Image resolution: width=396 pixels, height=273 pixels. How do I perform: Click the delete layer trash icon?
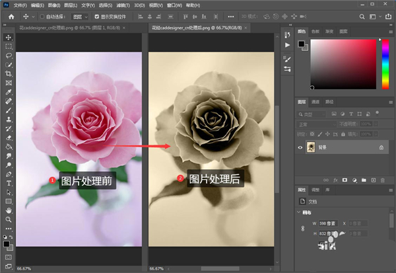coord(383,180)
